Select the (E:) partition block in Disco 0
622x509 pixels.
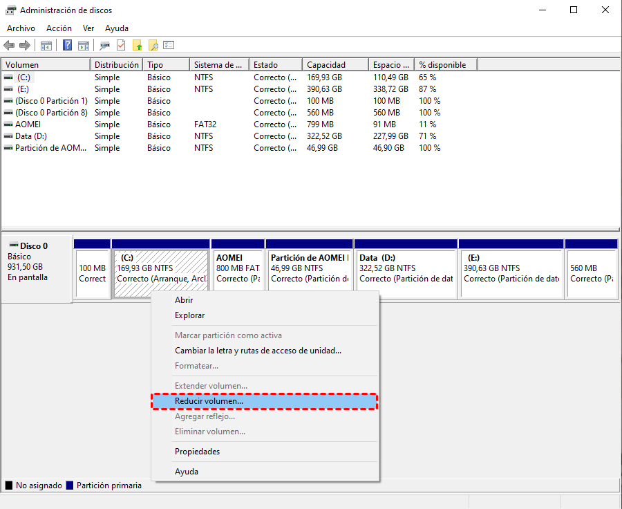510,273
